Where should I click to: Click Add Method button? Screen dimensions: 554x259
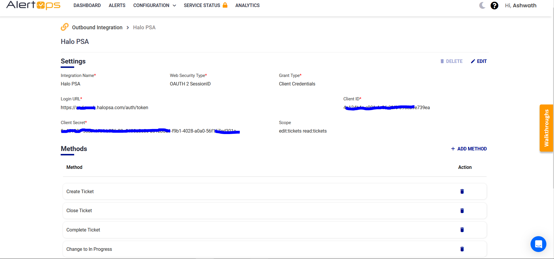tap(469, 149)
